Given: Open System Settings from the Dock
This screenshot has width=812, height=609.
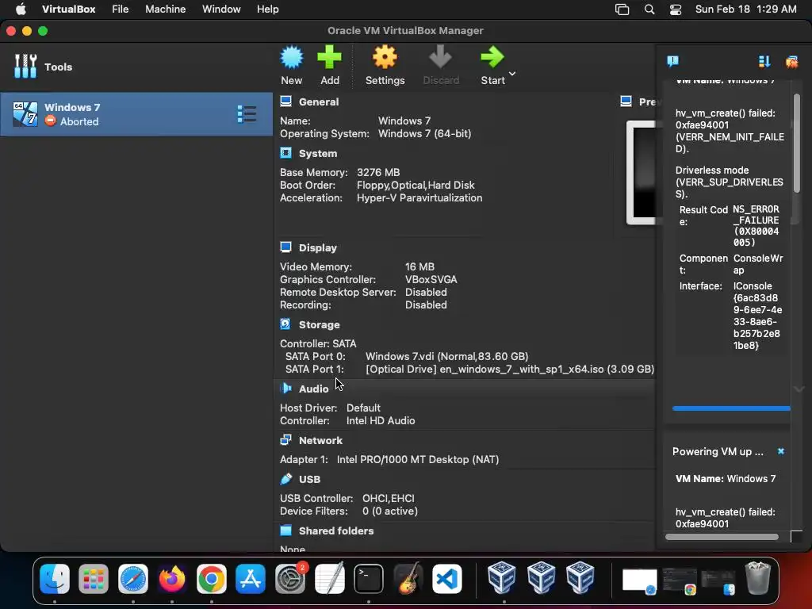Looking at the screenshot, I should (x=290, y=578).
